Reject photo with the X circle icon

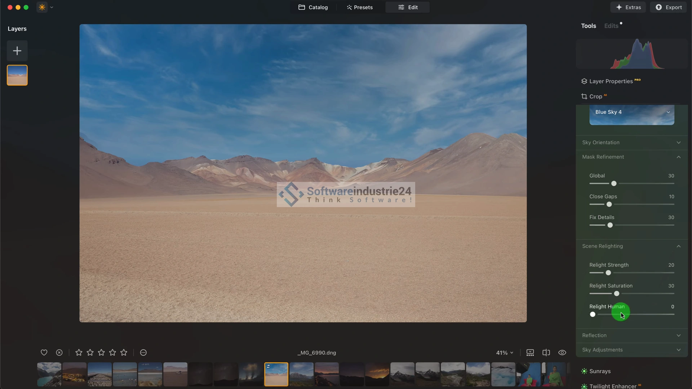(x=59, y=353)
